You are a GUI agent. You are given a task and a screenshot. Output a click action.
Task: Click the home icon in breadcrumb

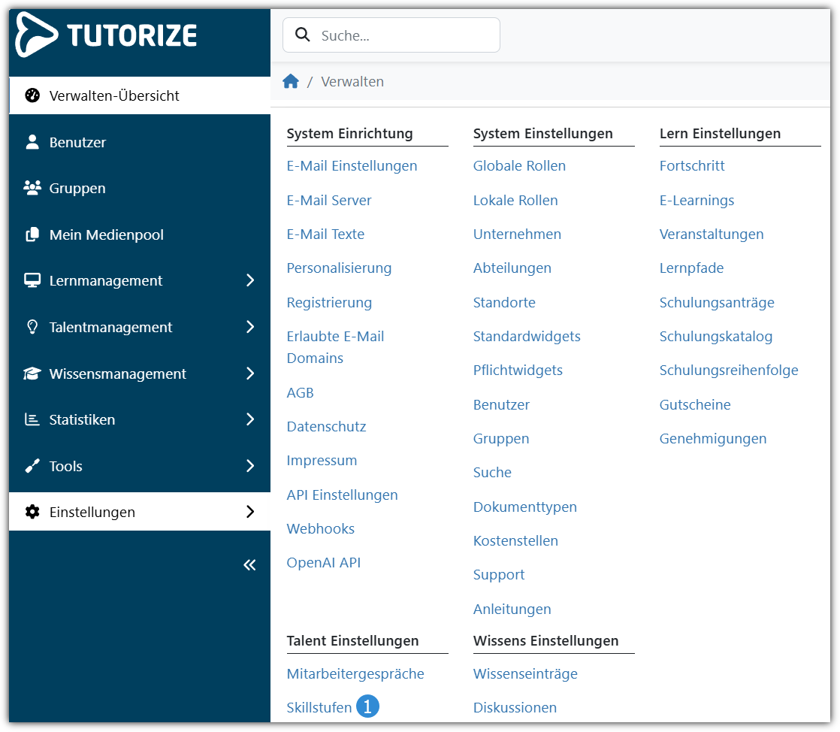[x=291, y=82]
